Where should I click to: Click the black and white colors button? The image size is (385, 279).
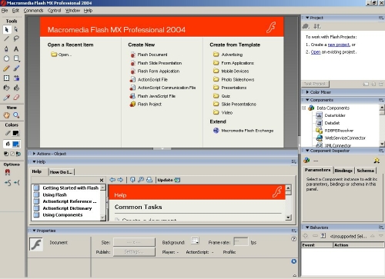pos(6,154)
